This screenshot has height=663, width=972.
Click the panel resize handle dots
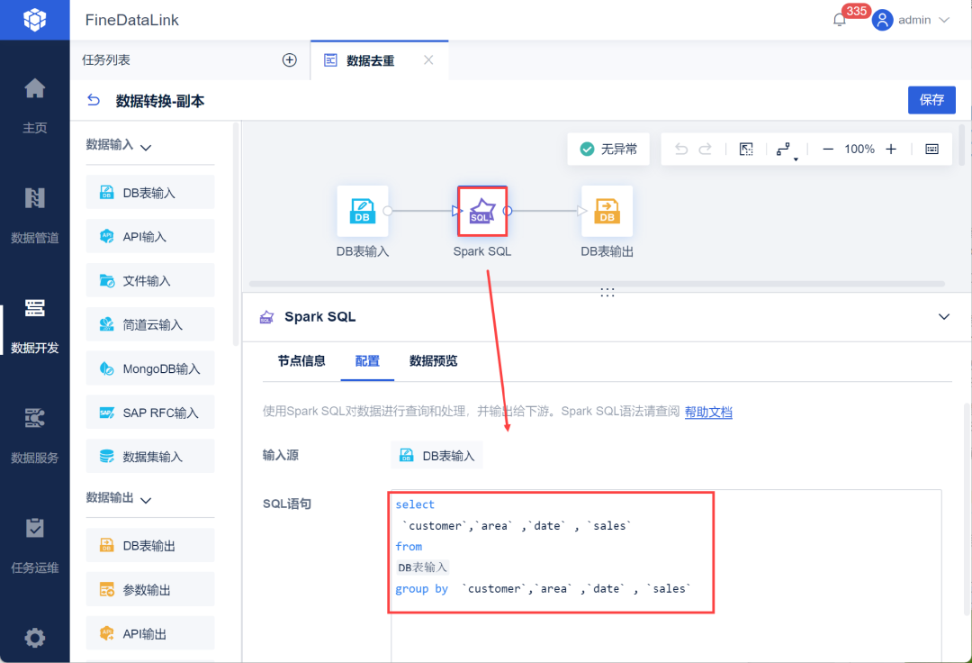pos(607,292)
